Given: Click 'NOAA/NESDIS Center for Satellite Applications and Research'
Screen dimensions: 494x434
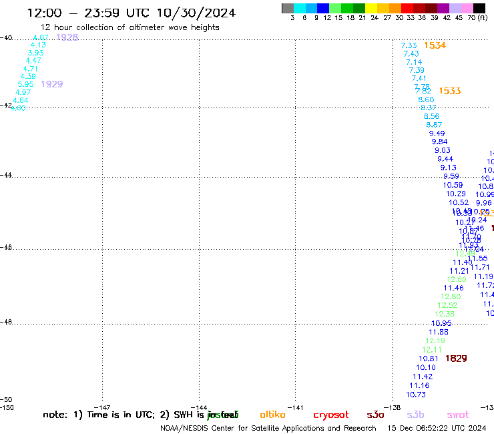Looking at the screenshot, I should 268,429.
